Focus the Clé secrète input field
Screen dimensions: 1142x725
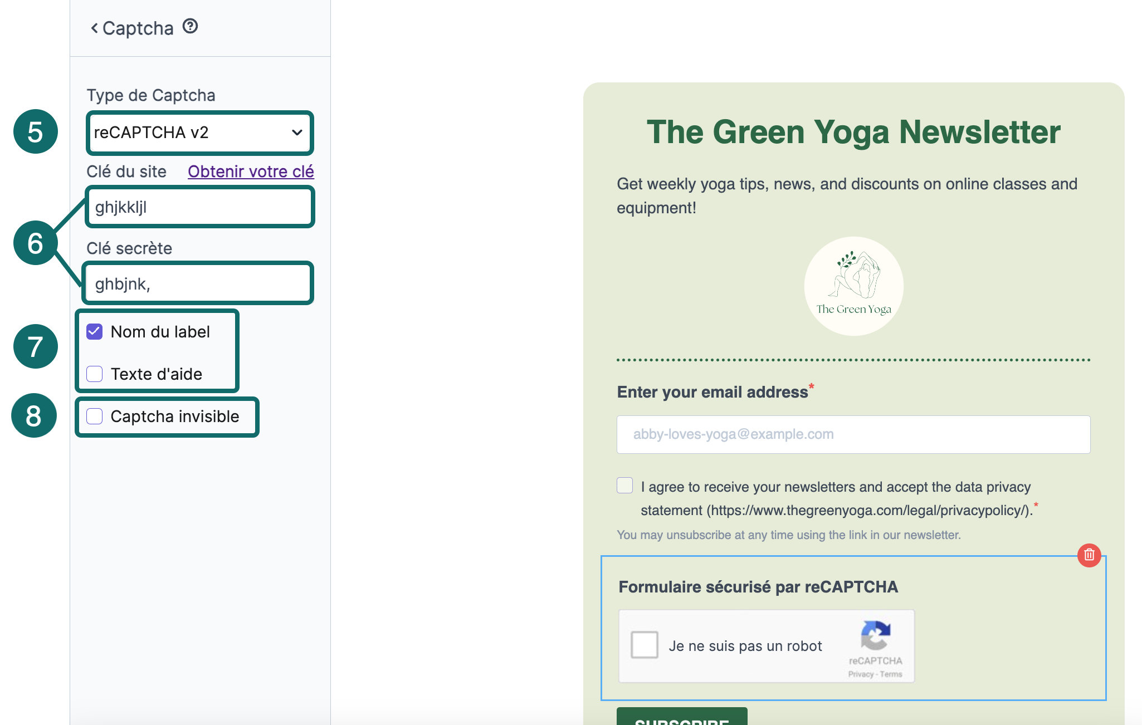198,283
